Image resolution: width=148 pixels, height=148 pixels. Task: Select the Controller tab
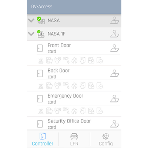(43, 139)
